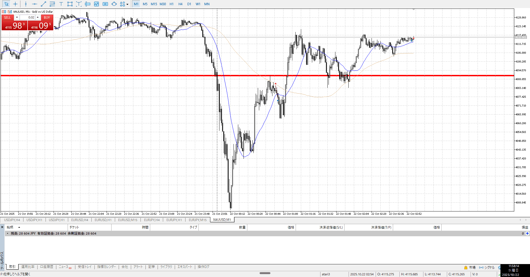The width and height of the screenshot is (530, 277).
Task: Select the crosshair cursor tool
Action: (x=15, y=4)
